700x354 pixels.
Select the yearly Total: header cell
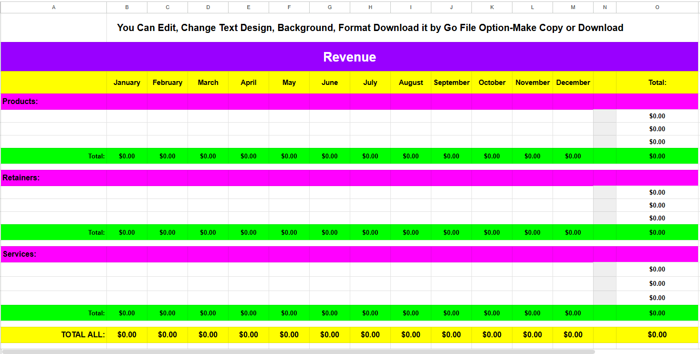pos(657,83)
